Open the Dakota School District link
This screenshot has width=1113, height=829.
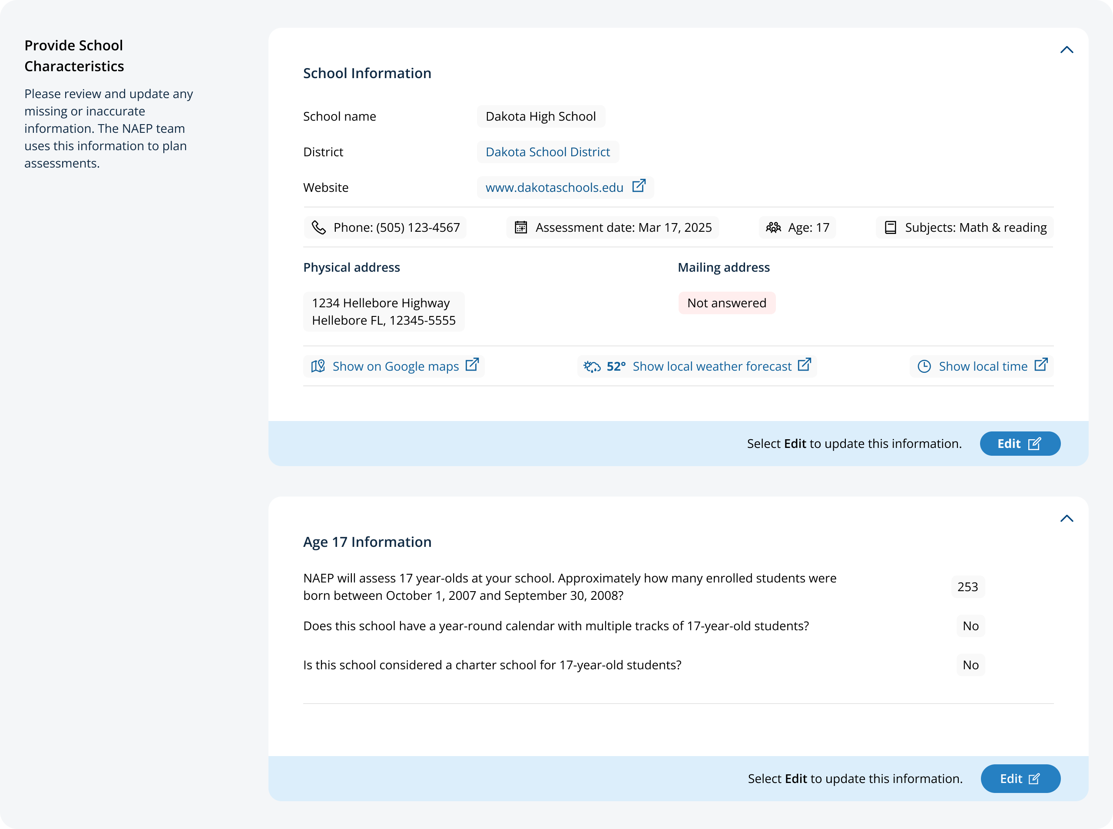(547, 152)
